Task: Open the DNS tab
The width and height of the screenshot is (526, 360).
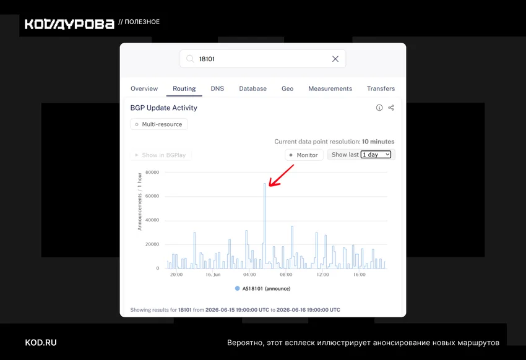Action: pyautogui.click(x=217, y=88)
